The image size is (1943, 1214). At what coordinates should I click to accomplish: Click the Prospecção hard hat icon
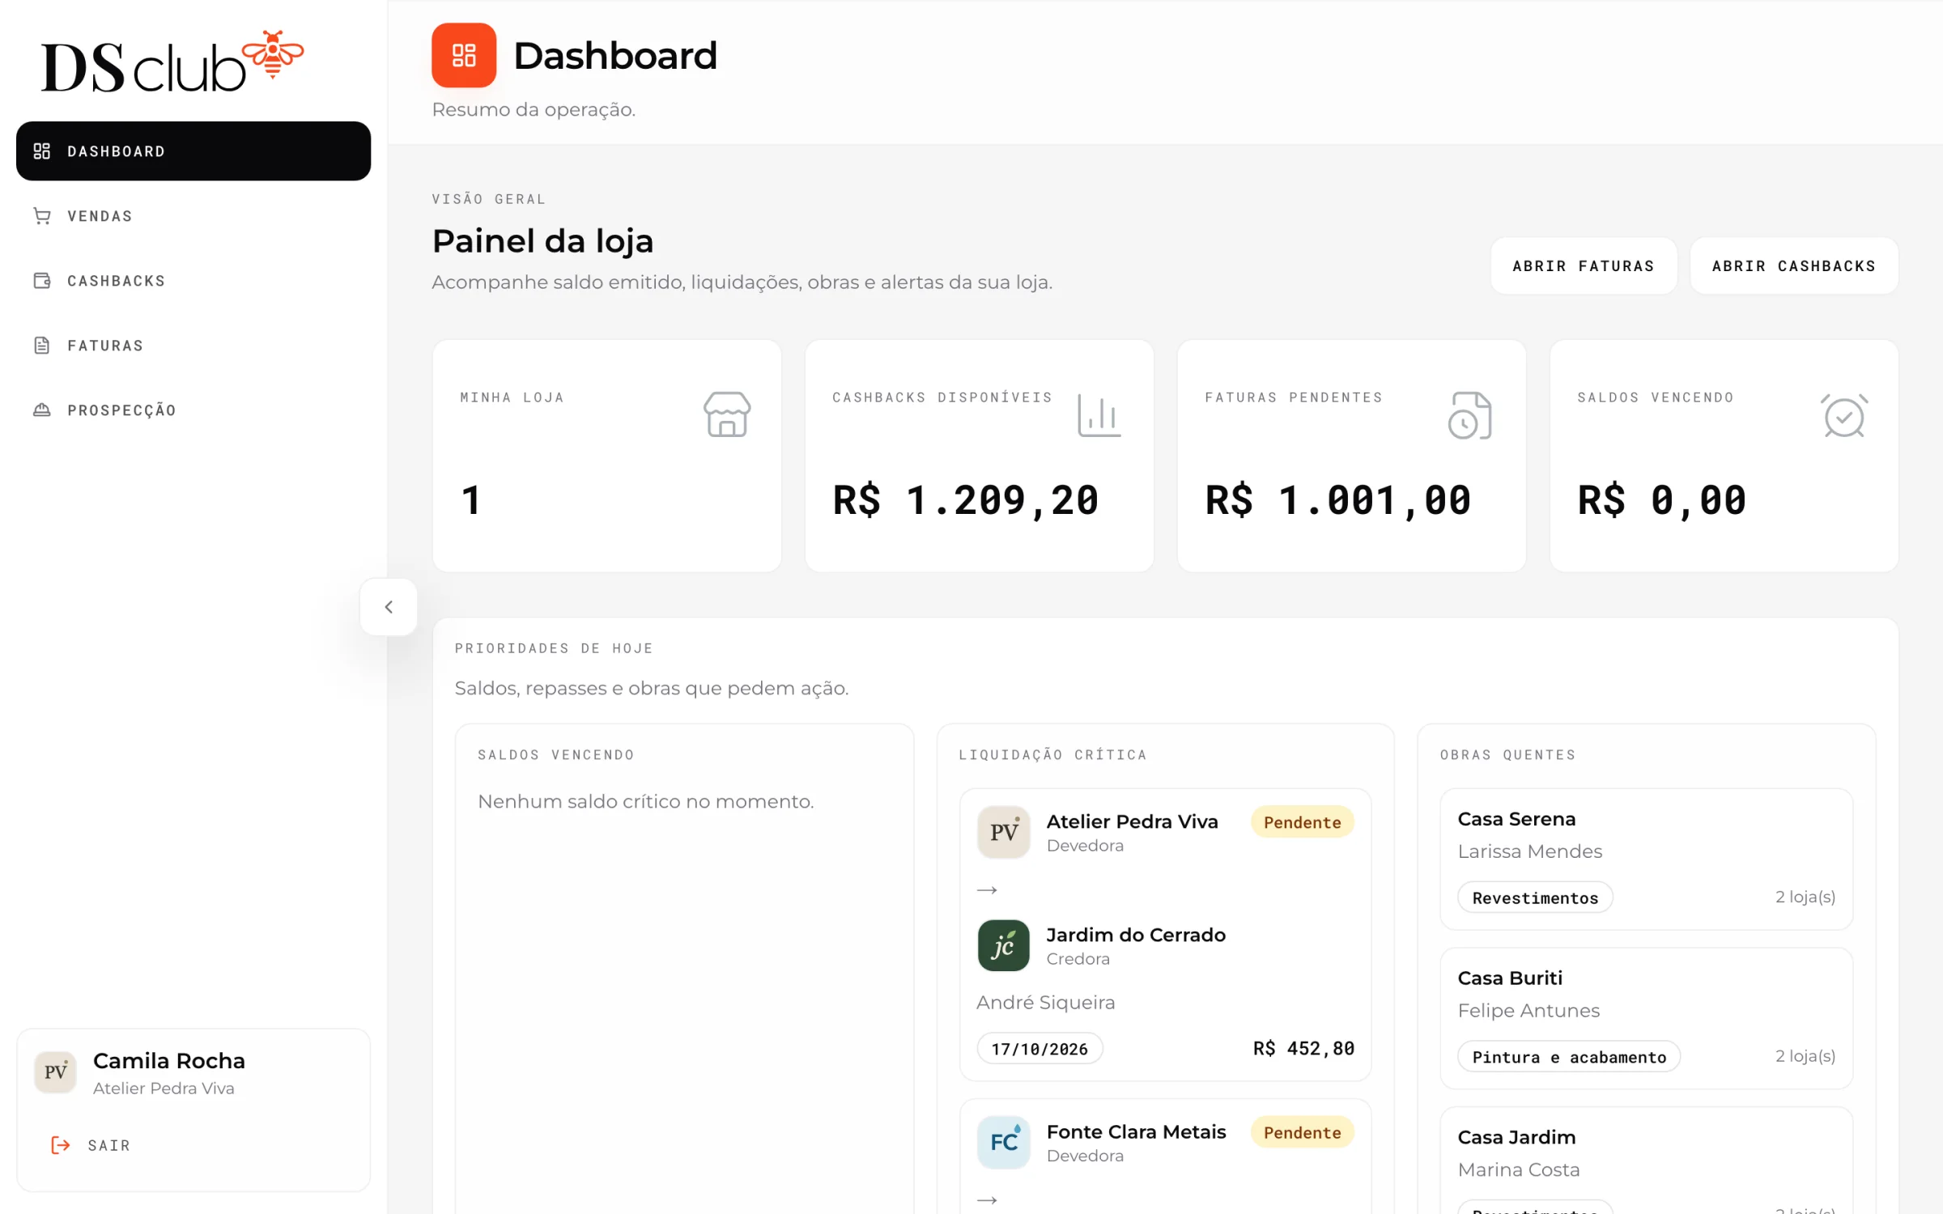coord(42,410)
